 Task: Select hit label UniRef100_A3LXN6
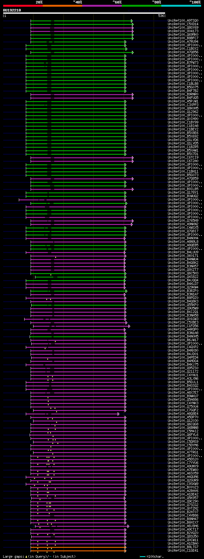click(x=183, y=379)
